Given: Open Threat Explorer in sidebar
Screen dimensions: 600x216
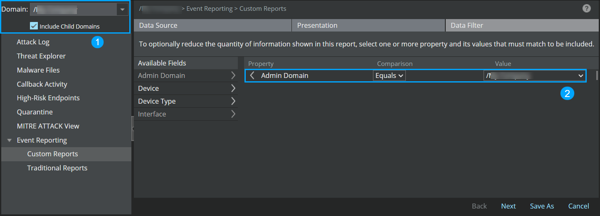Looking at the screenshot, I should click(x=41, y=56).
